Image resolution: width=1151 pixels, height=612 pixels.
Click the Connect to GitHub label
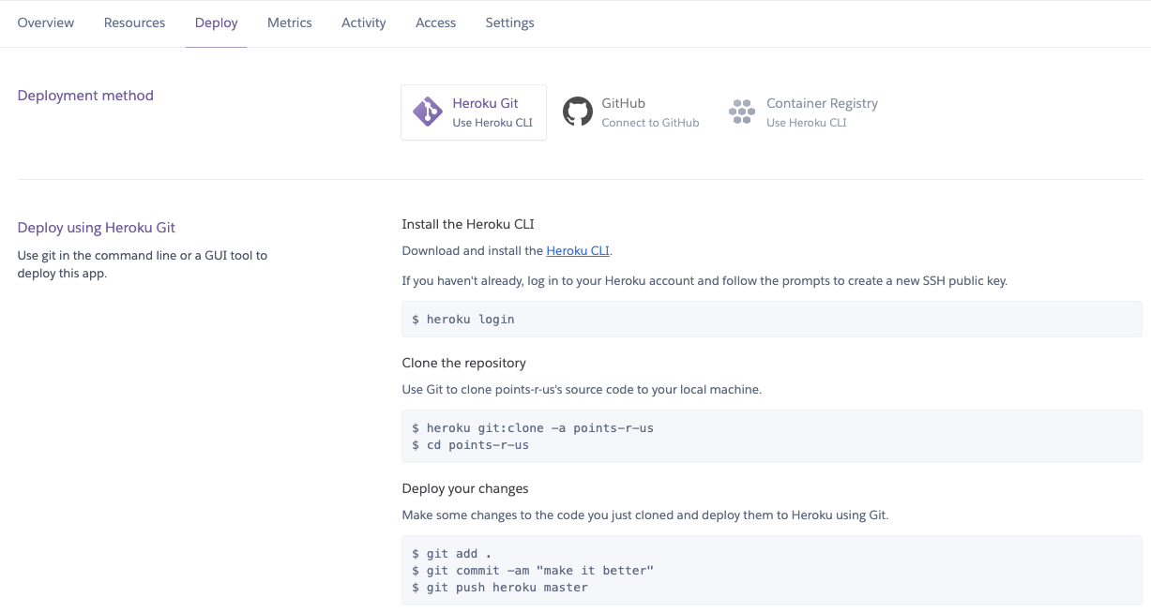click(x=649, y=122)
